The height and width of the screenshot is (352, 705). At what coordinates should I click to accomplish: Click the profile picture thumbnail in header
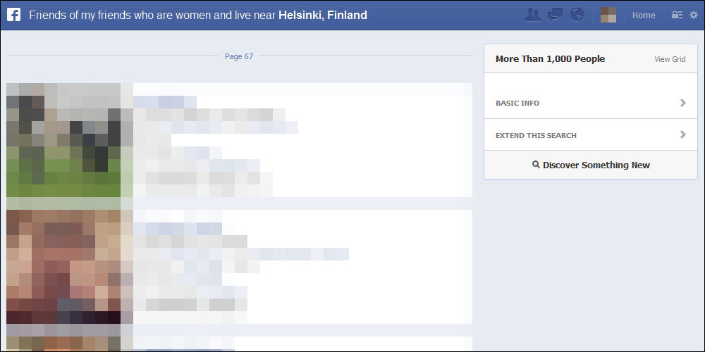[x=608, y=15]
